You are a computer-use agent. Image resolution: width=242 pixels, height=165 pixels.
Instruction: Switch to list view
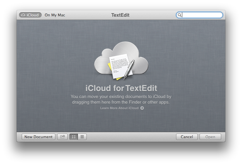tap(82, 137)
